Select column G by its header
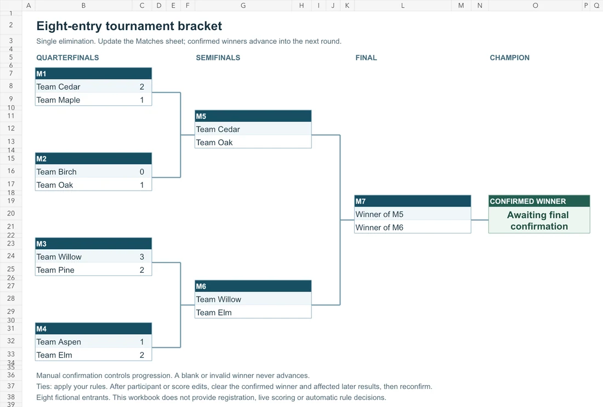This screenshot has width=603, height=407. 243,5
